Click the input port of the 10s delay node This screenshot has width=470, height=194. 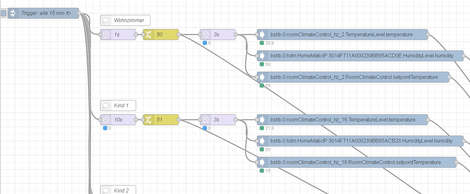(100, 120)
